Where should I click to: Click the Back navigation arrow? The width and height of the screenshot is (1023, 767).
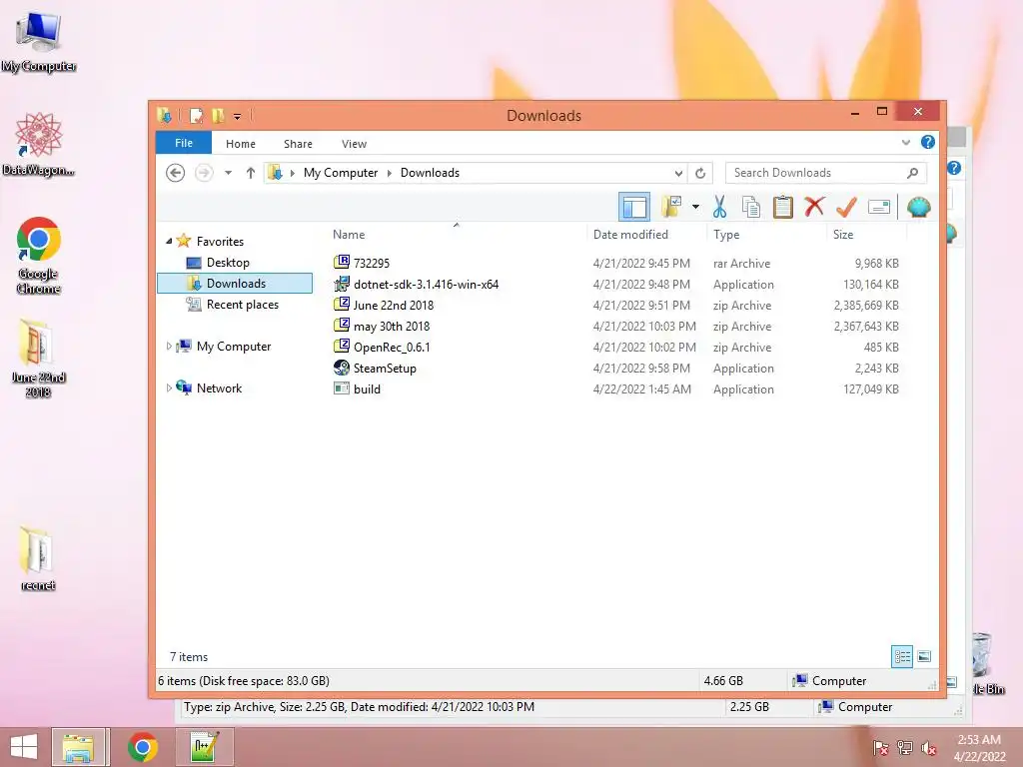tap(175, 173)
